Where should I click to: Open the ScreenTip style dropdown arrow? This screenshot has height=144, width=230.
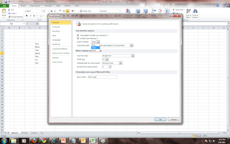[132, 46]
